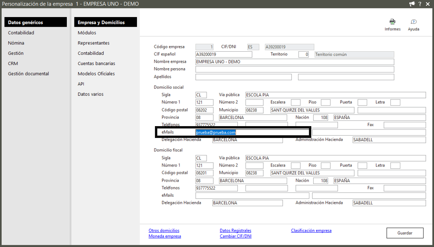Image resolution: width=434 pixels, height=247 pixels.
Task: Click the Guardar button
Action: click(x=405, y=233)
